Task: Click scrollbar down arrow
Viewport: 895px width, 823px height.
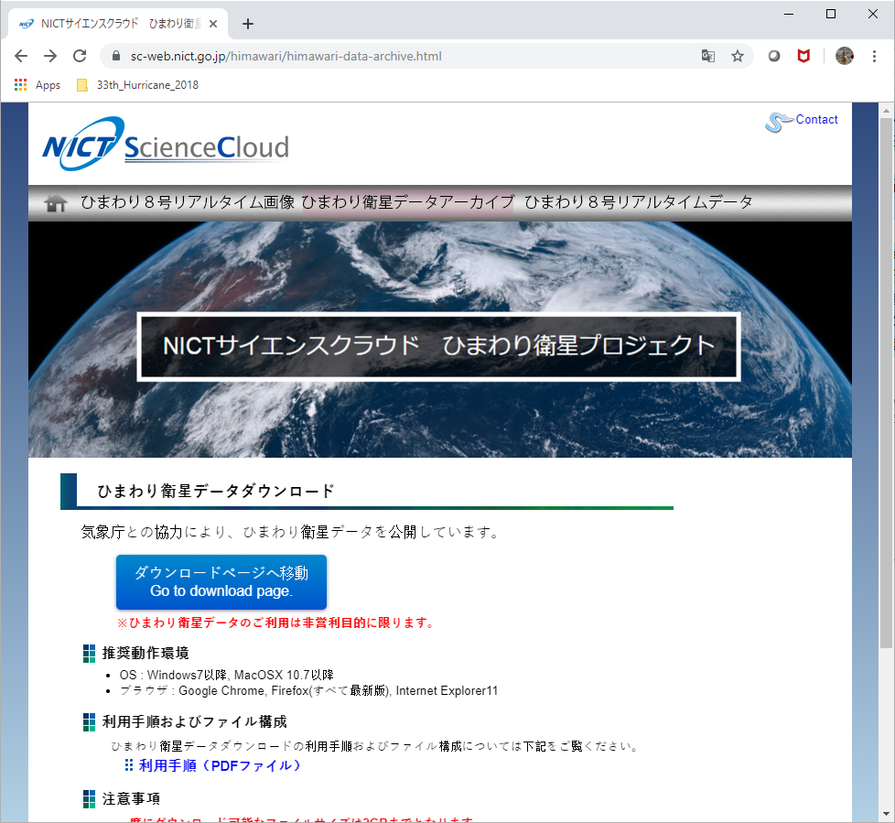Action: click(x=886, y=814)
